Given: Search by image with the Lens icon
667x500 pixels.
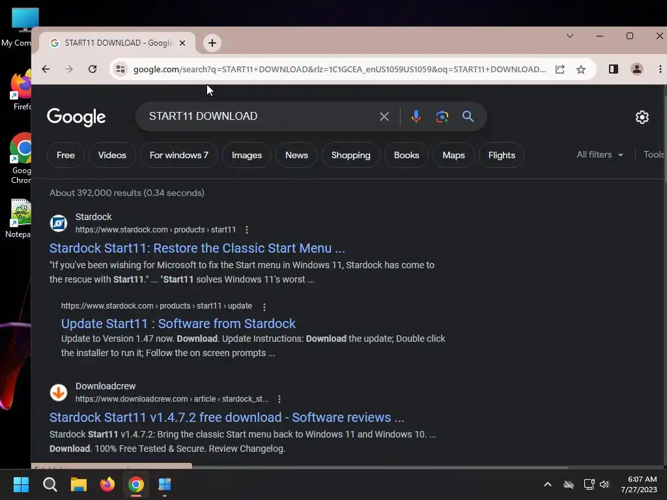Looking at the screenshot, I should [x=442, y=117].
